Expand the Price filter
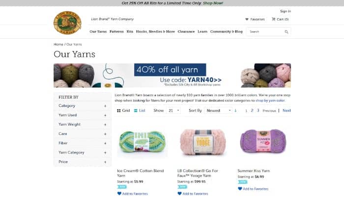Viewport: 344px width, 200px height. [x=83, y=162]
